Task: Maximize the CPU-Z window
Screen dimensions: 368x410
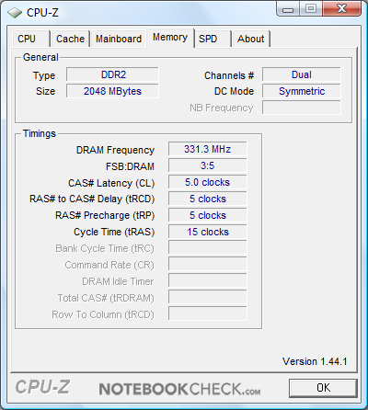Action: [311, 9]
